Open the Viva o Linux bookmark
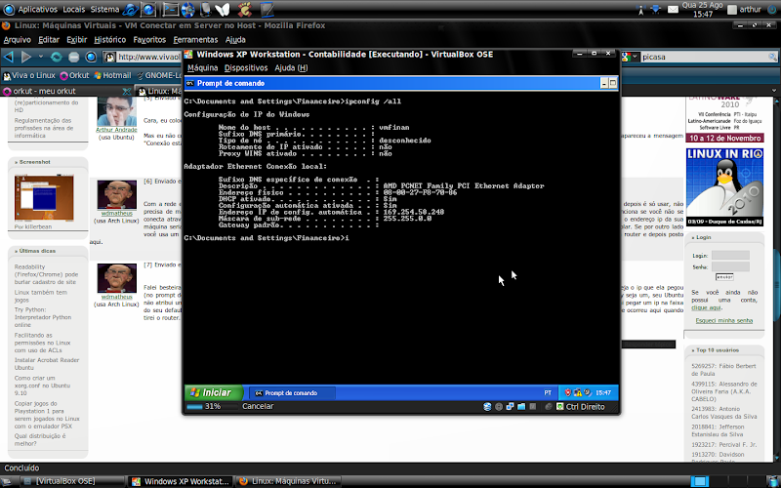 29,76
